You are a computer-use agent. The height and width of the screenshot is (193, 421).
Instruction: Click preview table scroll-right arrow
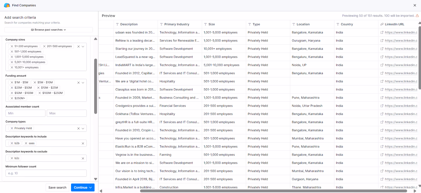pyautogui.click(x=415, y=191)
